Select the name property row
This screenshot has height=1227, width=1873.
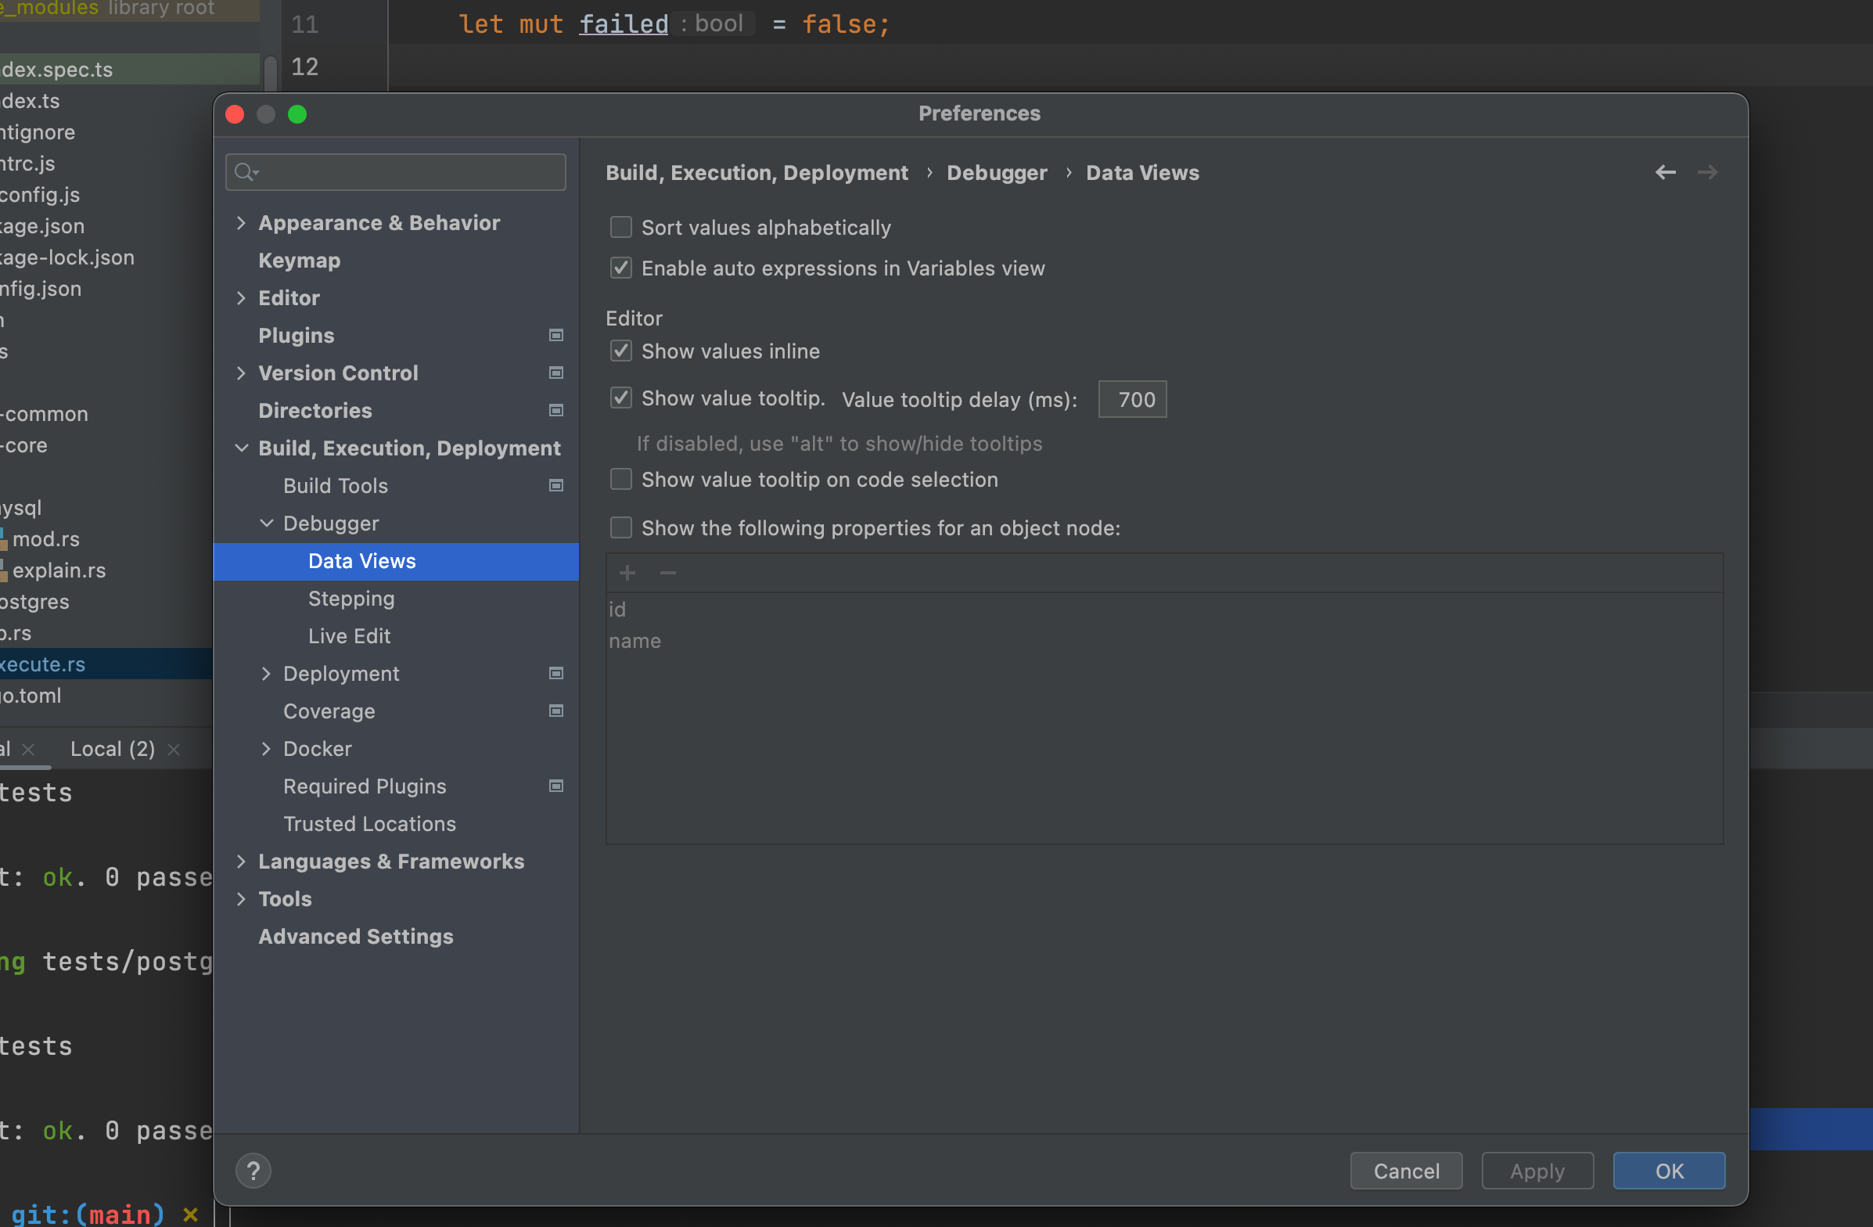tap(1163, 641)
